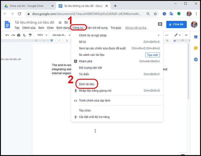The width and height of the screenshot is (201, 156).
Task: Click the zoom magnifier icon in address bar
Action: click(148, 14)
